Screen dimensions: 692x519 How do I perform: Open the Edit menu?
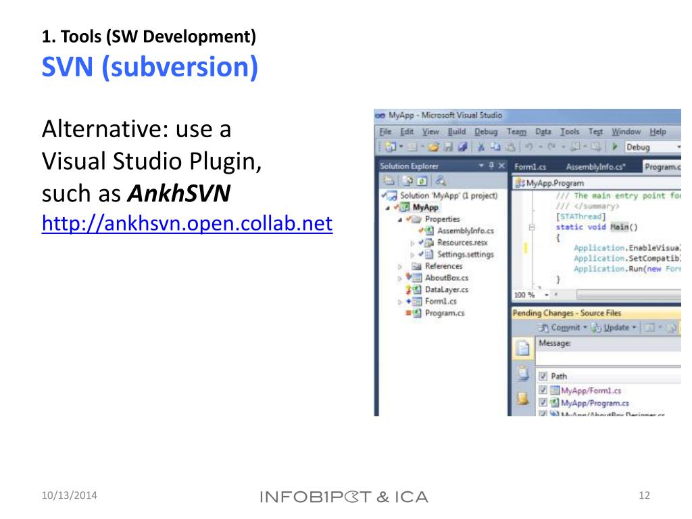coord(407,132)
